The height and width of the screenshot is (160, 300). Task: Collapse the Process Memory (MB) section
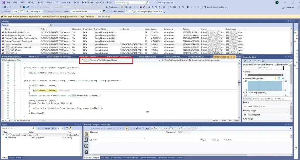[x=243, y=78]
